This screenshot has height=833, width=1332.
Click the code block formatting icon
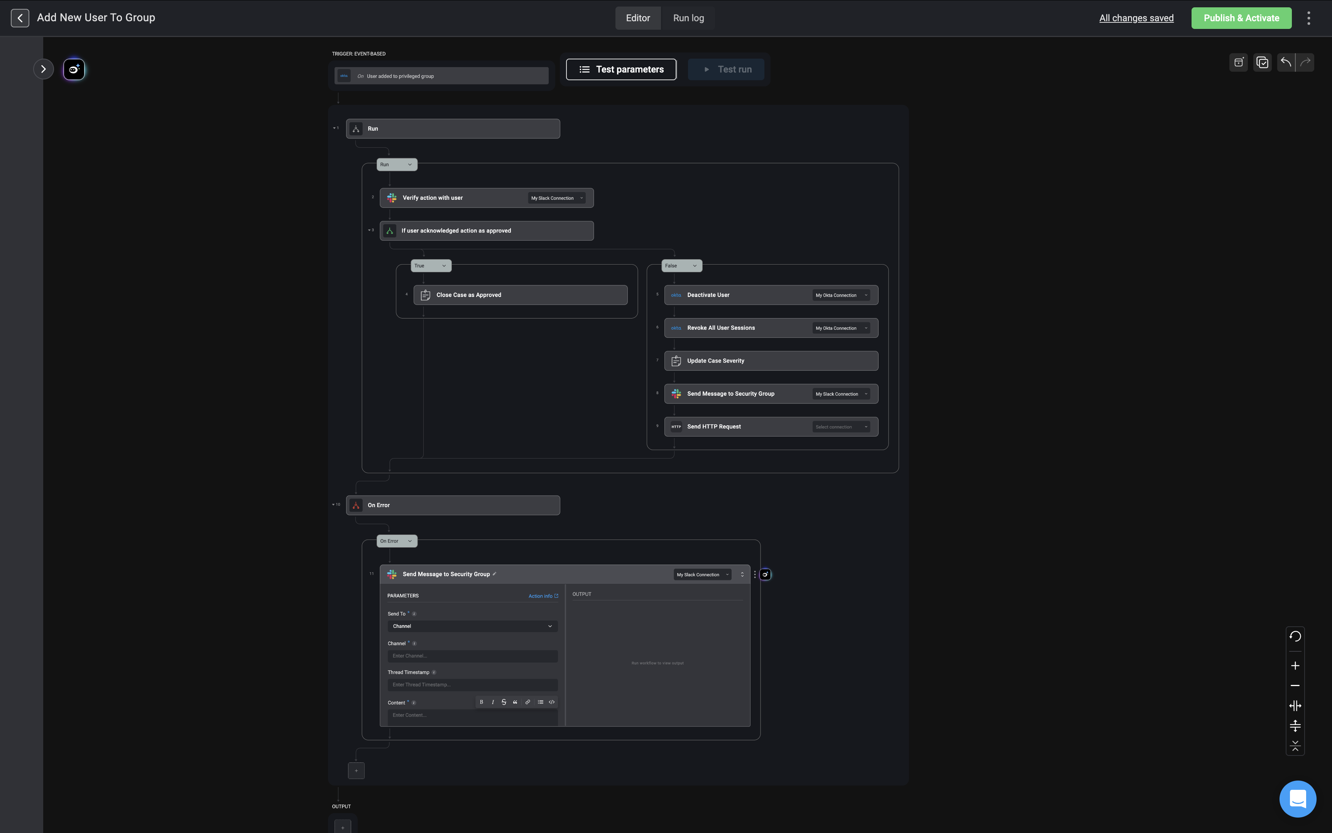[552, 702]
